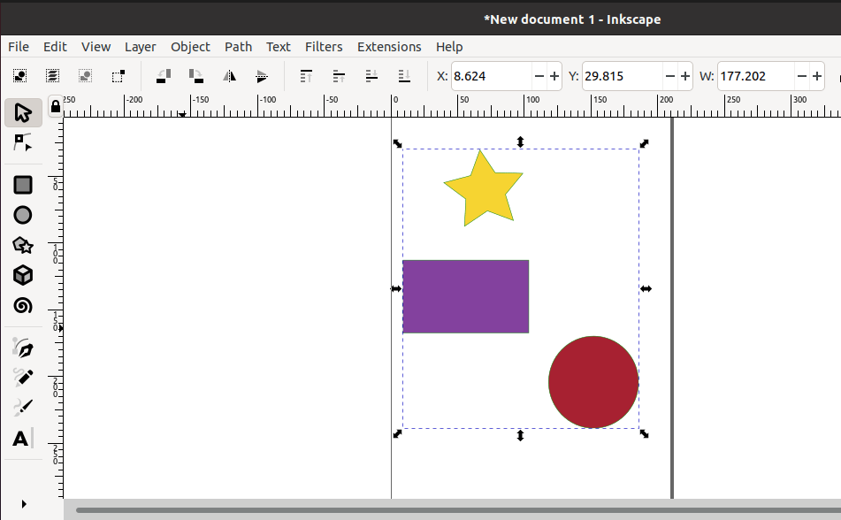
Task: Rotate the selection 90 degrees clockwise
Action: (x=195, y=76)
